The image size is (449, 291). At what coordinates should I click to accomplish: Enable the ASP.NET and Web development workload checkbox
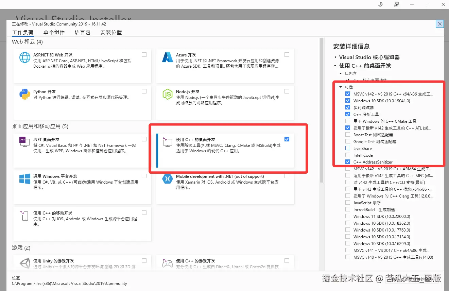point(144,54)
